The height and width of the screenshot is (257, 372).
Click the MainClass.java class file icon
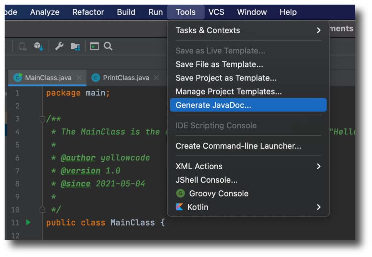pos(18,77)
